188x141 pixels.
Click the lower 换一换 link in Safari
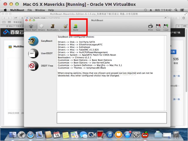tap(177, 99)
